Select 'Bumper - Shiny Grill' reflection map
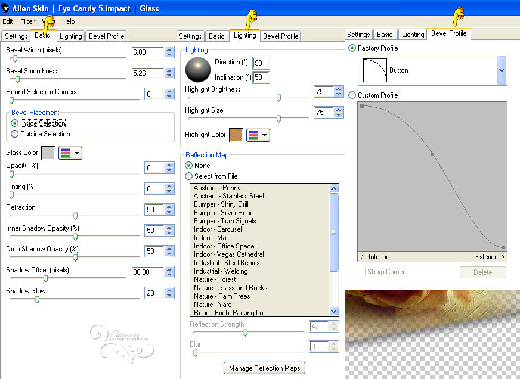Viewport: 520px width, 379px height. click(221, 204)
